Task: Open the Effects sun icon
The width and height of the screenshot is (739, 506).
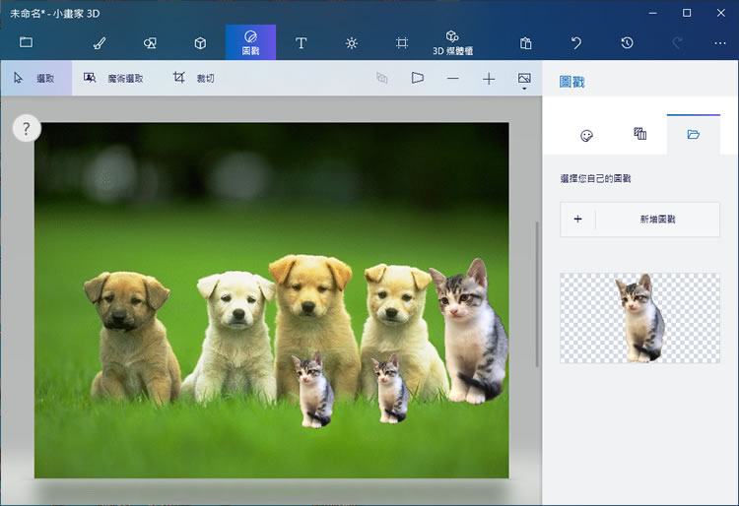Action: click(x=352, y=43)
